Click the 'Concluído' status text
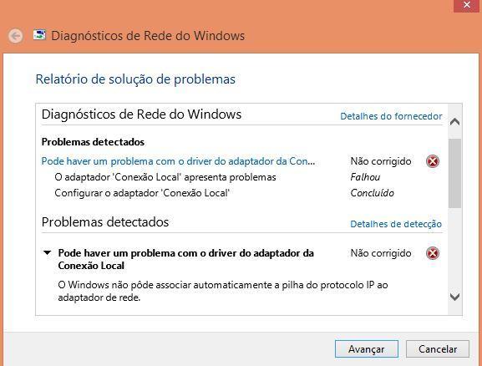This screenshot has height=366, width=482. (373, 193)
